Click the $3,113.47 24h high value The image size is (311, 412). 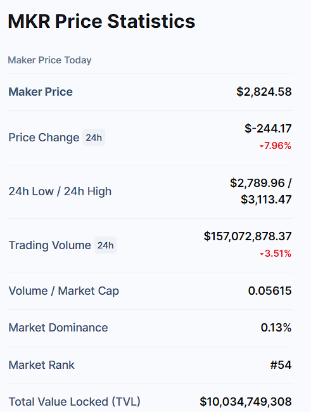tap(266, 200)
